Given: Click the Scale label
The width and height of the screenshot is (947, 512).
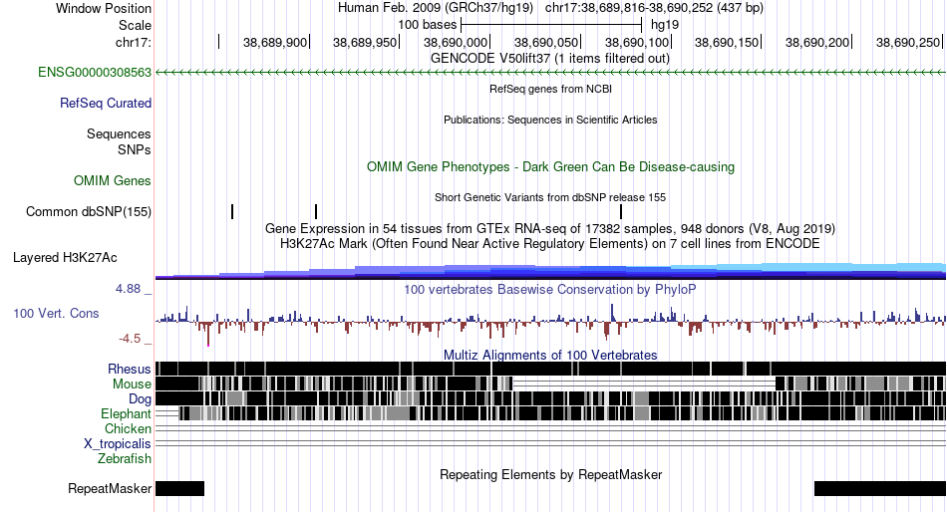Looking at the screenshot, I should (x=135, y=25).
